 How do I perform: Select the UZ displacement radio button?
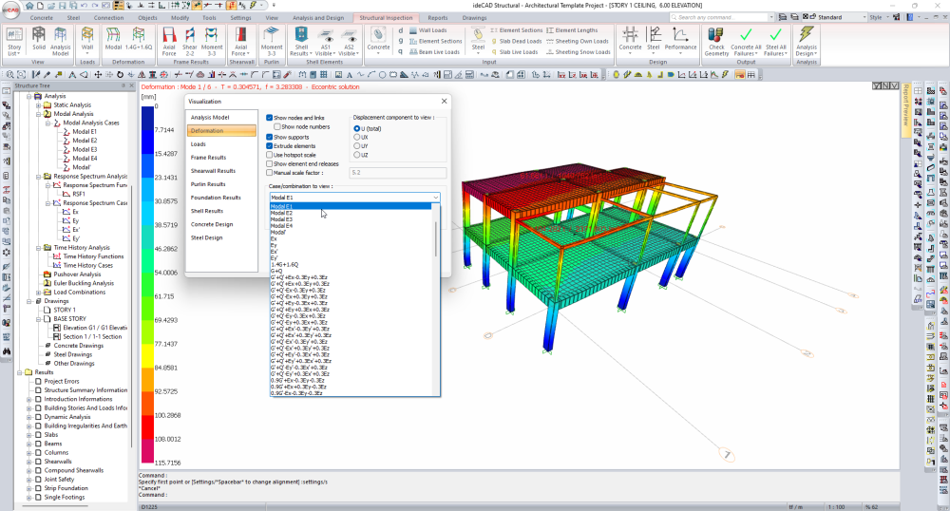pos(357,154)
